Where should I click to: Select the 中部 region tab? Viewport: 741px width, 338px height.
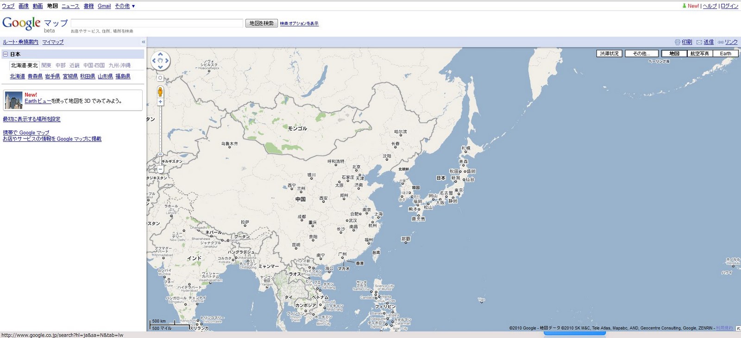click(x=61, y=66)
